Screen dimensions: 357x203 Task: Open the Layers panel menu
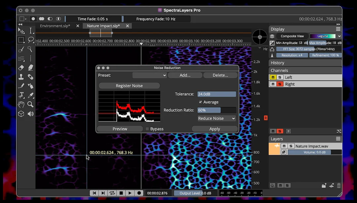[338, 139]
